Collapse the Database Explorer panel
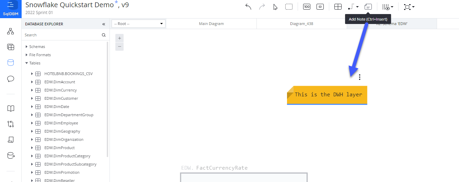 [x=104, y=24]
